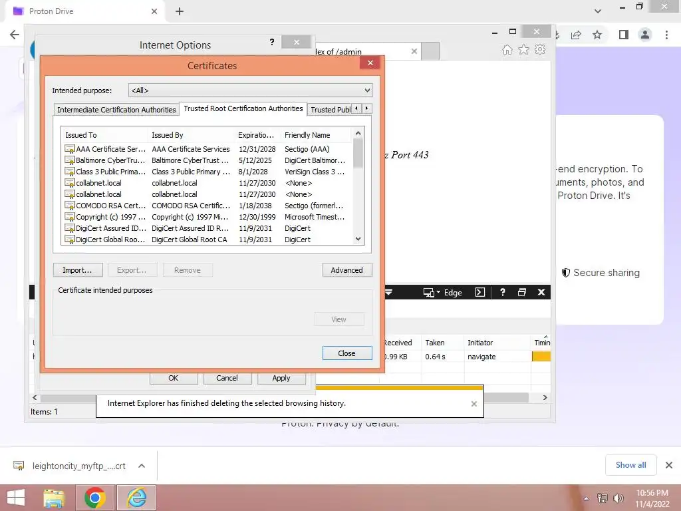
Task: Open the Intended purpose dropdown
Action: click(250, 90)
